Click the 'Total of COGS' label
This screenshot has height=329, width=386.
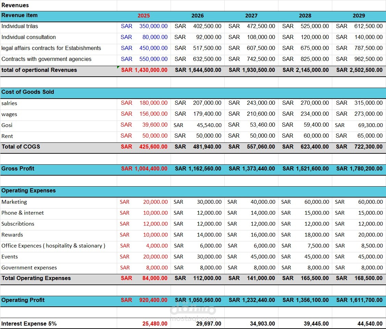21,147
